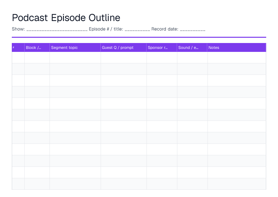Image resolution: width=278 pixels, height=197 pixels.
Task: Select the Segment topic column header
Action: [75, 47]
